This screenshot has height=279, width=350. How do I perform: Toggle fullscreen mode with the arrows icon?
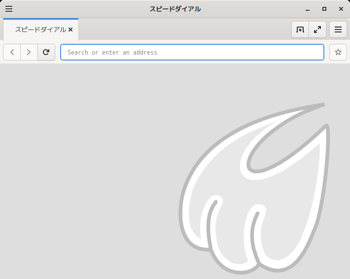[317, 30]
